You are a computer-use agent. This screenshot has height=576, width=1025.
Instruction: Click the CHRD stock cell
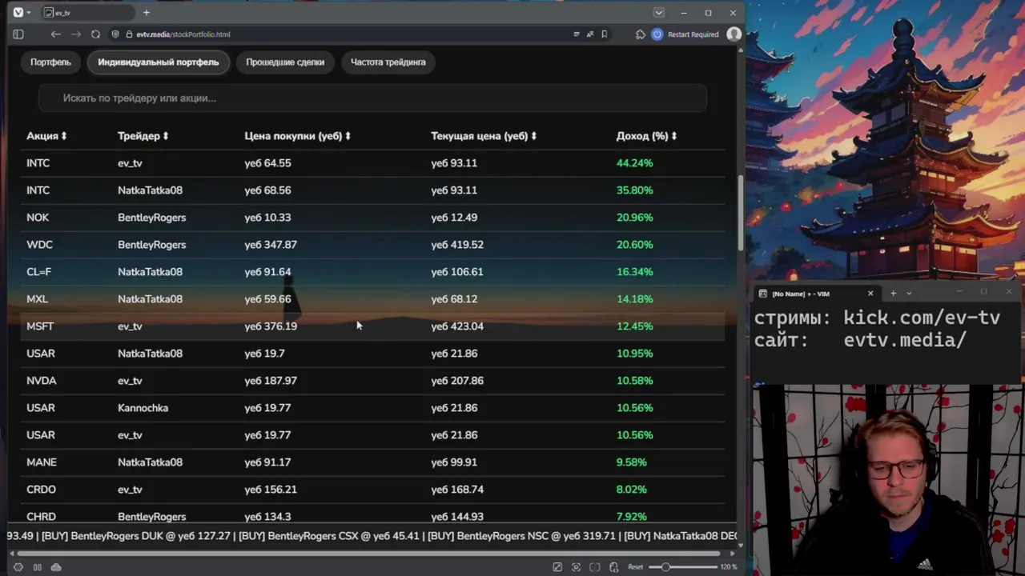click(x=41, y=517)
